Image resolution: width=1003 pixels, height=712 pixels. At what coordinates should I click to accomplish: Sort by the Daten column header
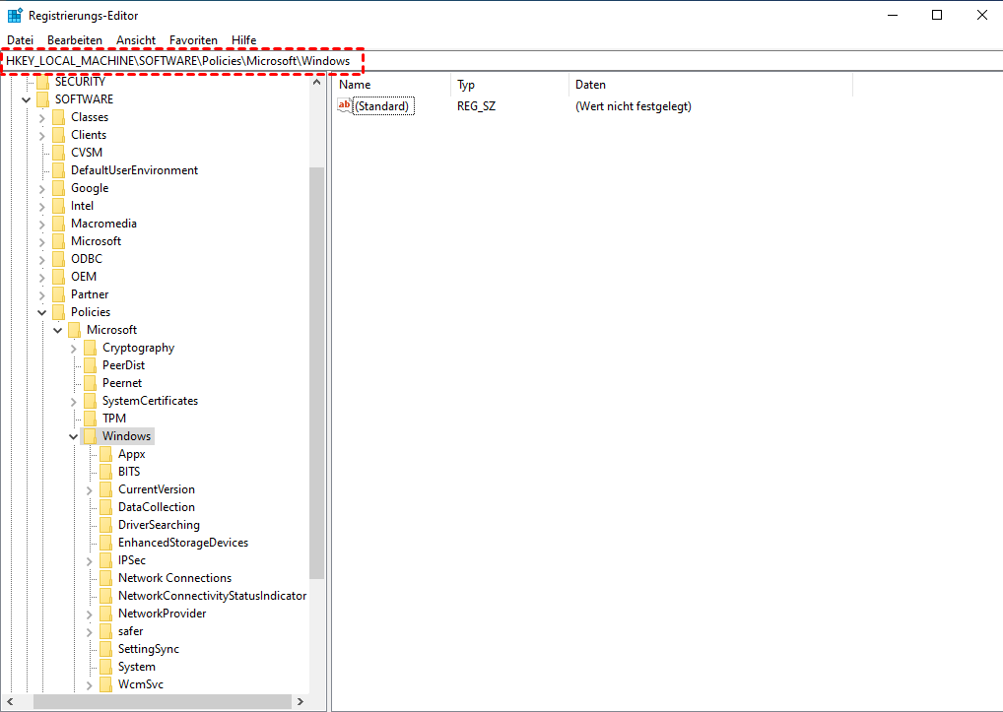pos(710,85)
